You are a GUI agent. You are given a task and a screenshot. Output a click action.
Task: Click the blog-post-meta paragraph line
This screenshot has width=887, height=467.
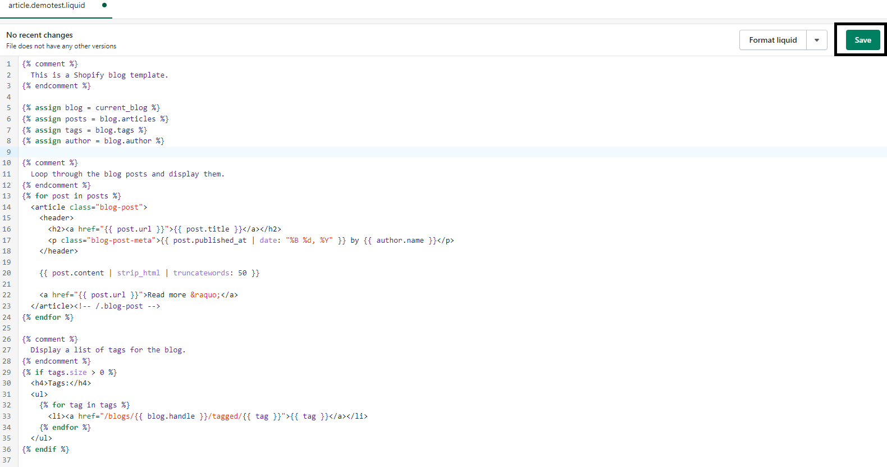(251, 241)
